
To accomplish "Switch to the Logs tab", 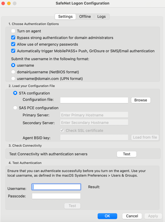I will click(x=101, y=17).
